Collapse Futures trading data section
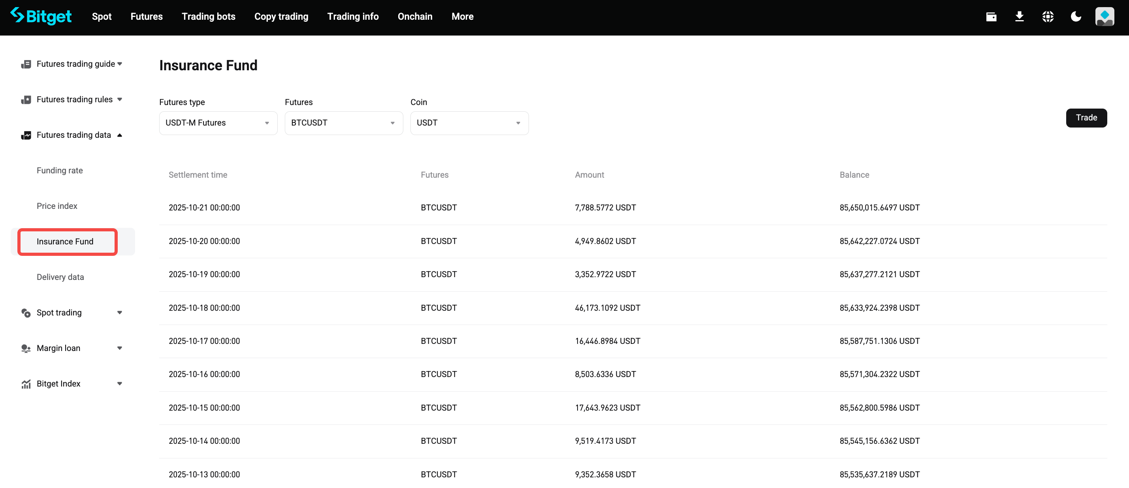The image size is (1129, 488). 119,135
